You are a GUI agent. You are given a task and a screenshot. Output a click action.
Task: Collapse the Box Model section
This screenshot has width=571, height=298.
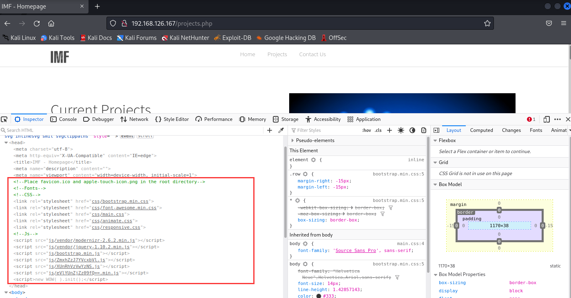(435, 184)
